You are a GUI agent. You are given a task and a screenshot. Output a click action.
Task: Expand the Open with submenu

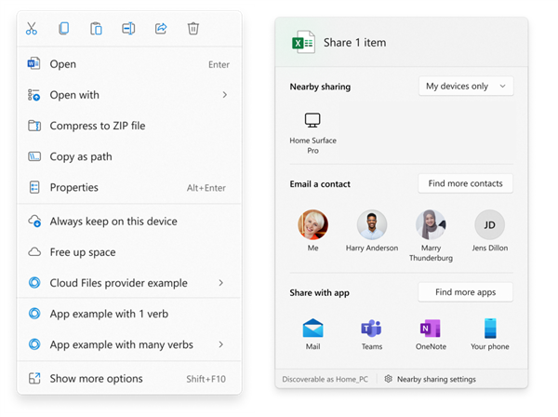224,95
